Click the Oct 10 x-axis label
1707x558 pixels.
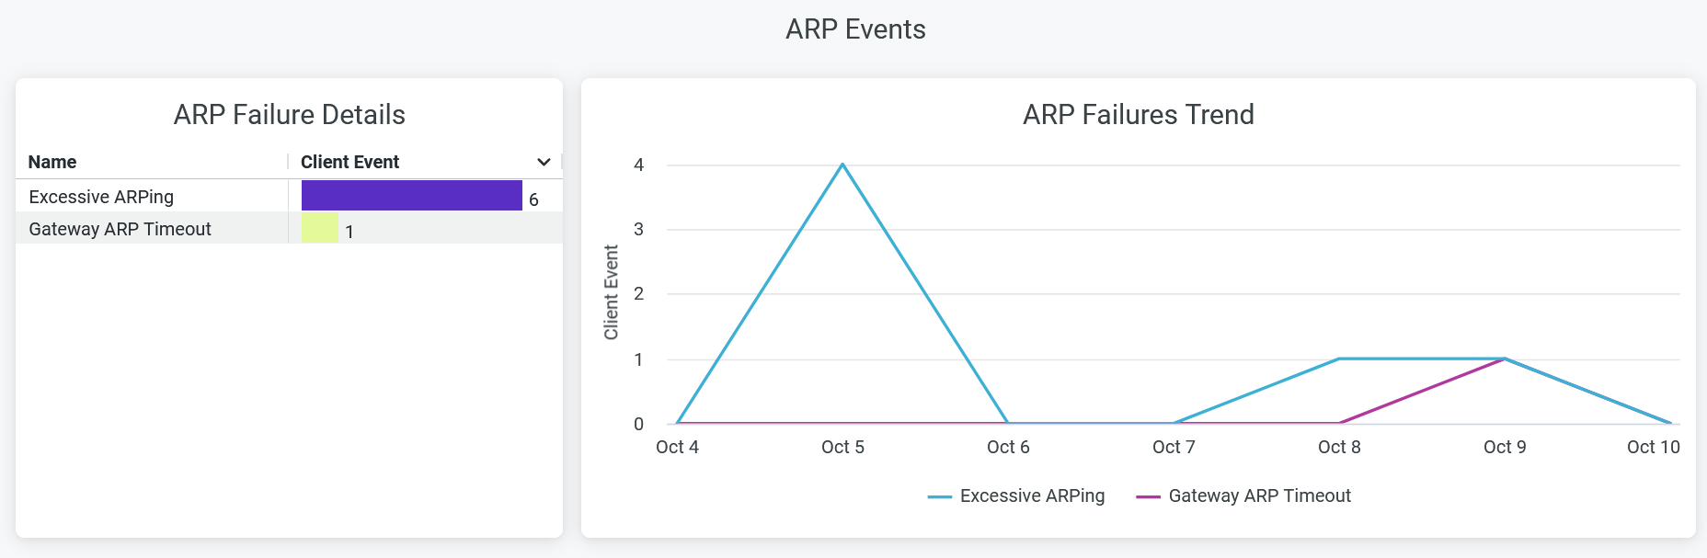pyautogui.click(x=1653, y=447)
